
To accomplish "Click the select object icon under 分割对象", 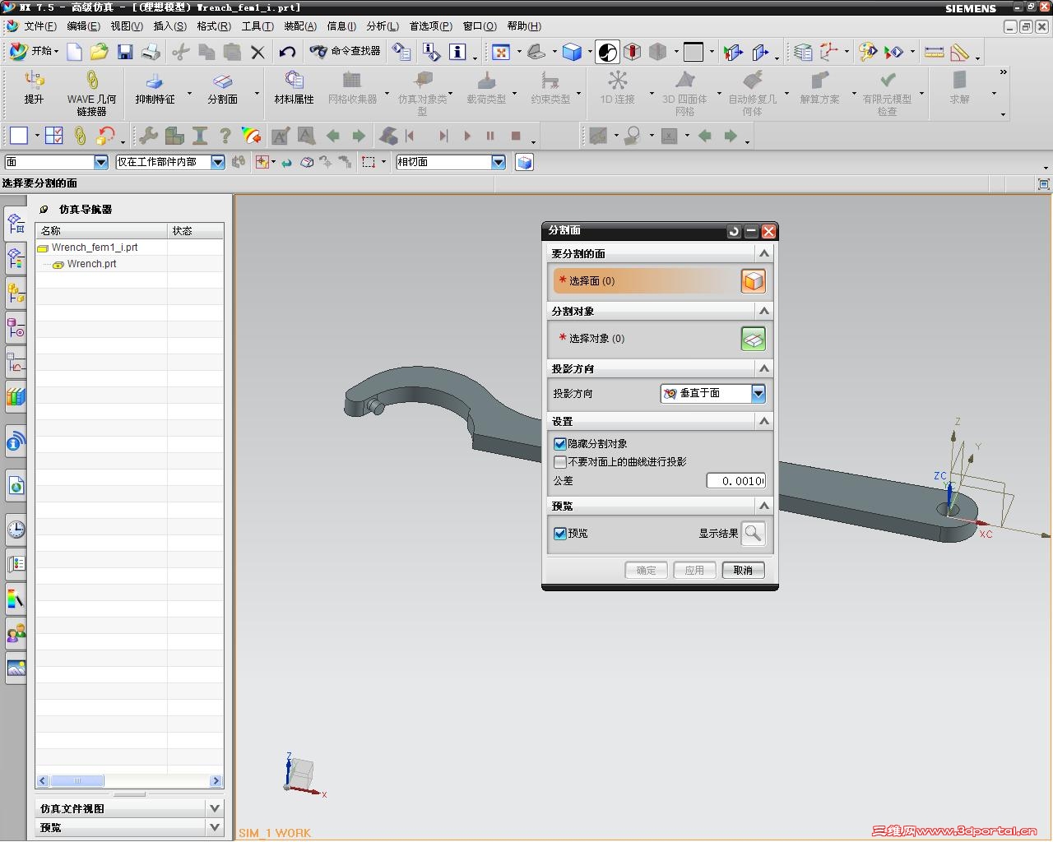I will coord(753,339).
